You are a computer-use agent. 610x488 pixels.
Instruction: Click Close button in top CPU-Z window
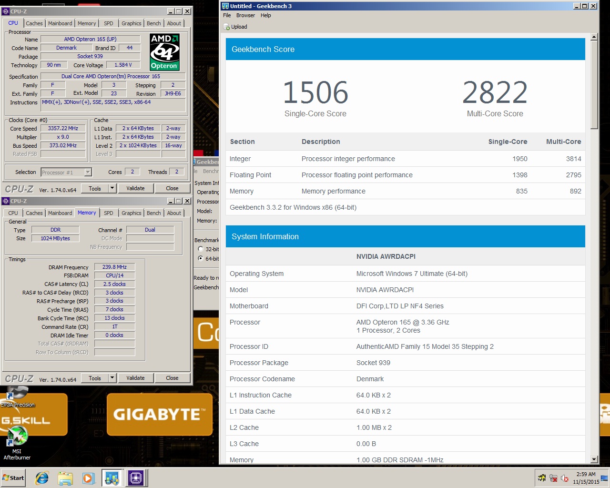click(172, 188)
